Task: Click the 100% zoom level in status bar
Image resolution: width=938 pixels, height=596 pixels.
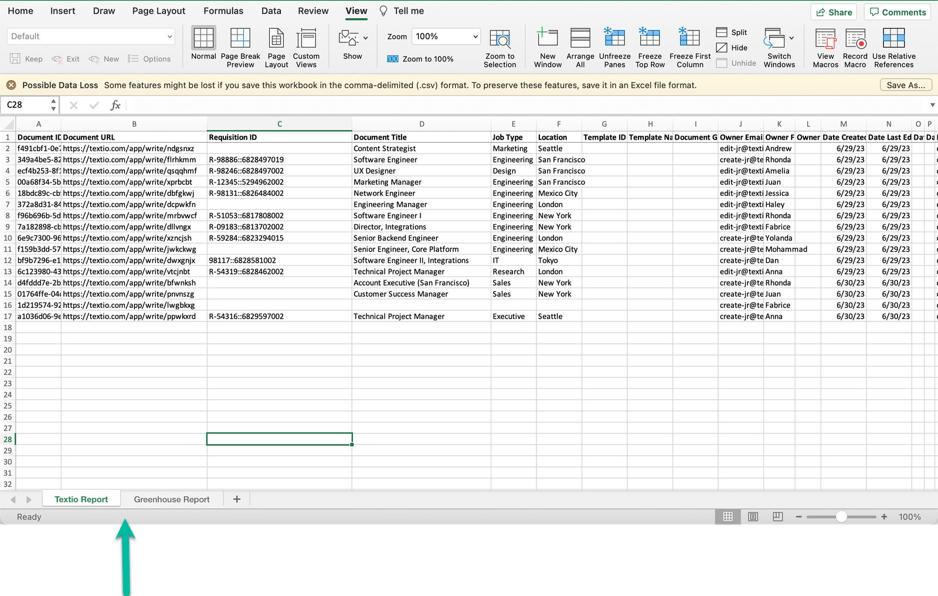Action: click(909, 517)
